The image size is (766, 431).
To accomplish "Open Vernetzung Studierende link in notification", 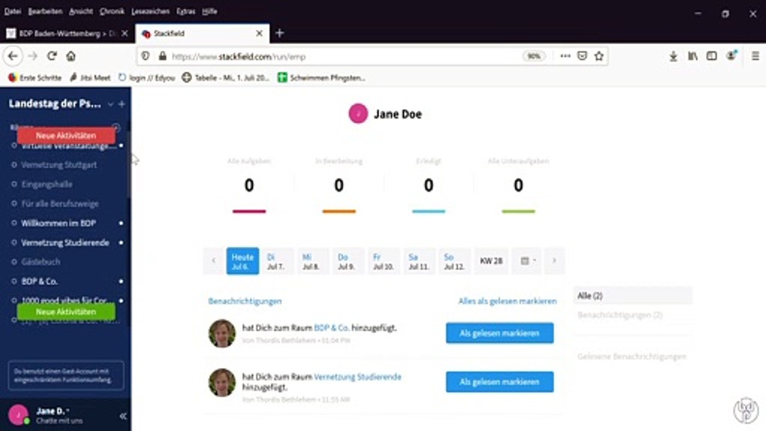I will coord(357,377).
